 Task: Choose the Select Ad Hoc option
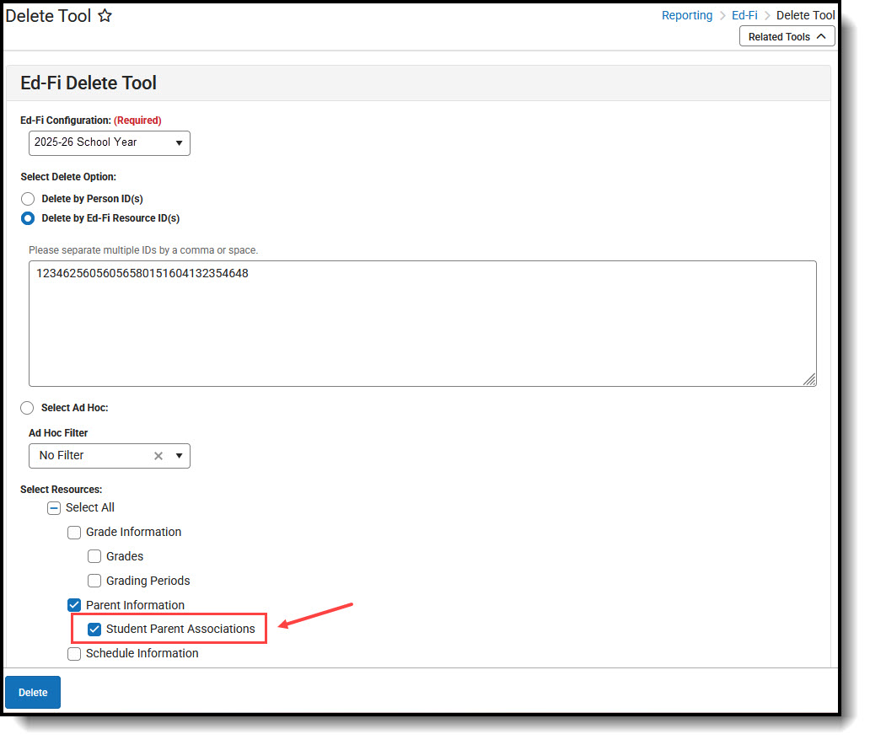(27, 408)
